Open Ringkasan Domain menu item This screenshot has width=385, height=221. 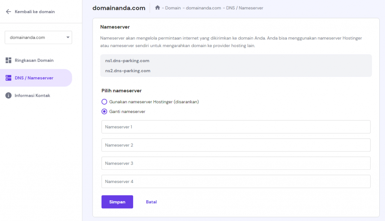point(34,60)
